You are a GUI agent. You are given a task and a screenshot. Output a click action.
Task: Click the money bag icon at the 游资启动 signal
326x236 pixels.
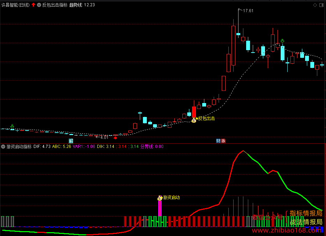(x=160, y=198)
